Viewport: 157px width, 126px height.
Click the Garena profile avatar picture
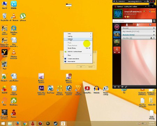tap(118, 14)
